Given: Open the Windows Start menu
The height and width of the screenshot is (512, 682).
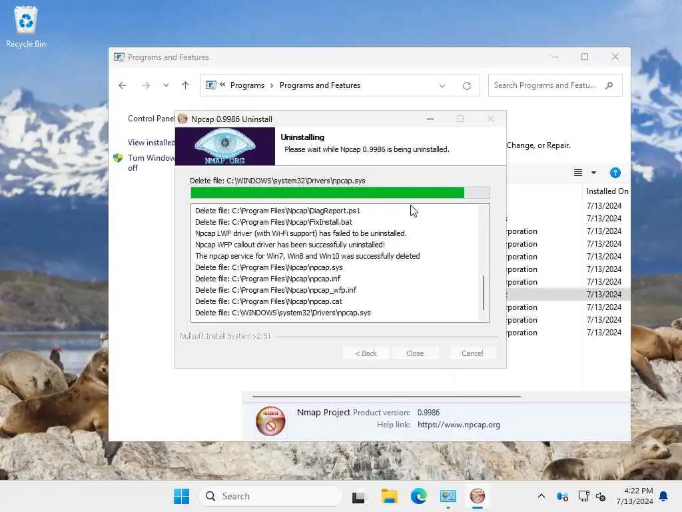Looking at the screenshot, I should [x=181, y=496].
